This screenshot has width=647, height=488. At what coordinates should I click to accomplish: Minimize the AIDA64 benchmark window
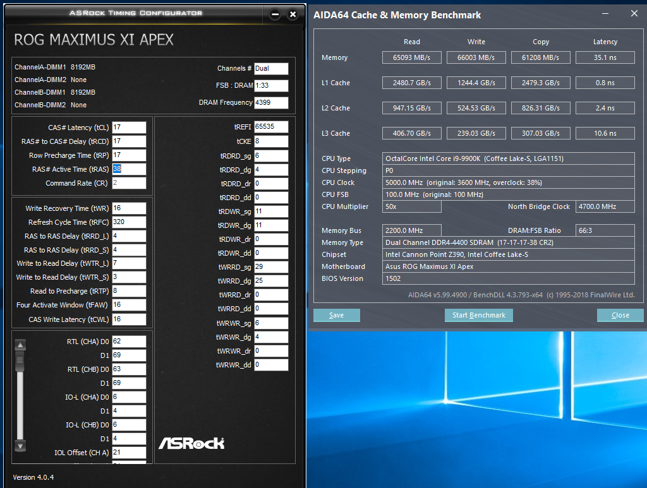pos(605,14)
